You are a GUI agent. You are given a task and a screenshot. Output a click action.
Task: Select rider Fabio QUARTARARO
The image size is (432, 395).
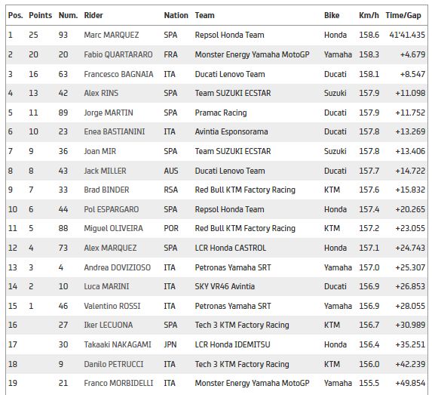pos(118,54)
